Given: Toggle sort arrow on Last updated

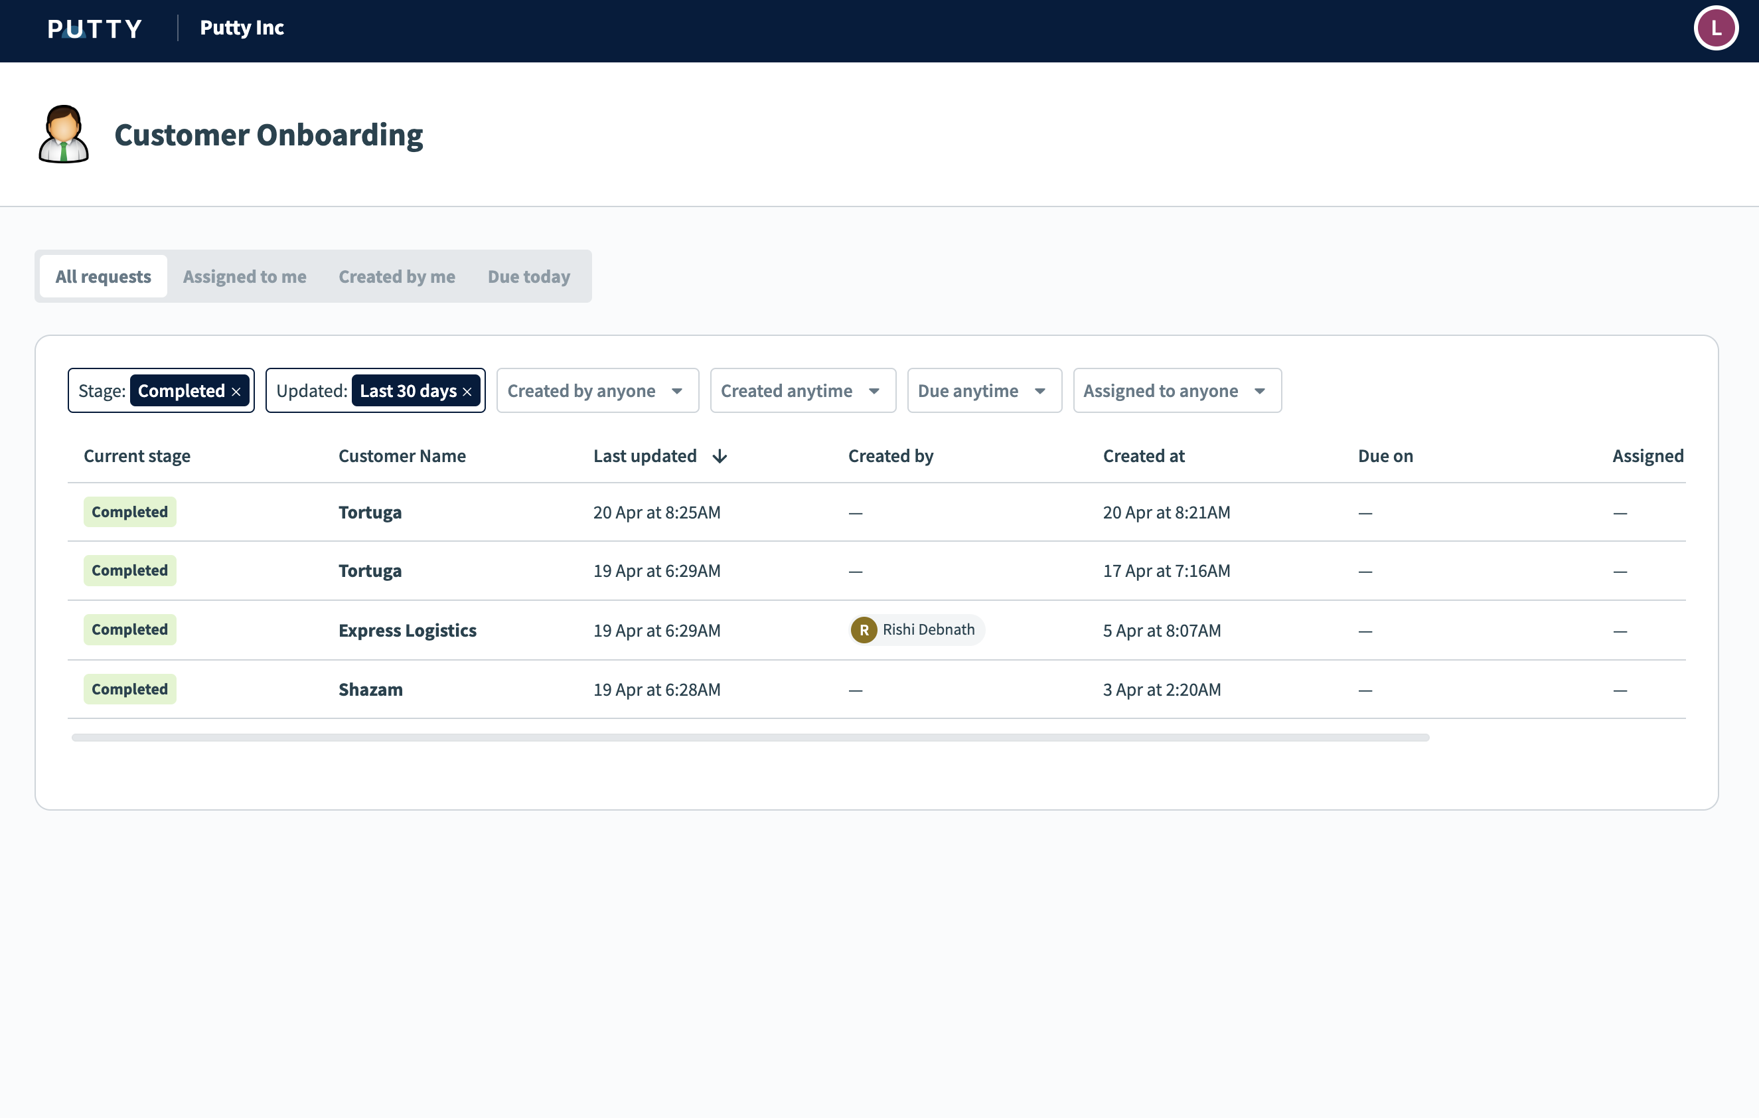Looking at the screenshot, I should point(720,457).
